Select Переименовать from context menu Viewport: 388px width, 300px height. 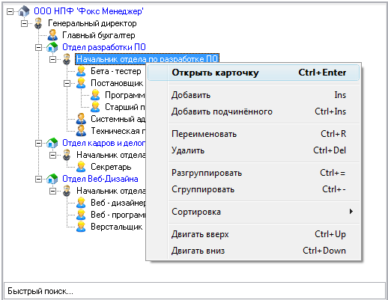click(x=253, y=134)
